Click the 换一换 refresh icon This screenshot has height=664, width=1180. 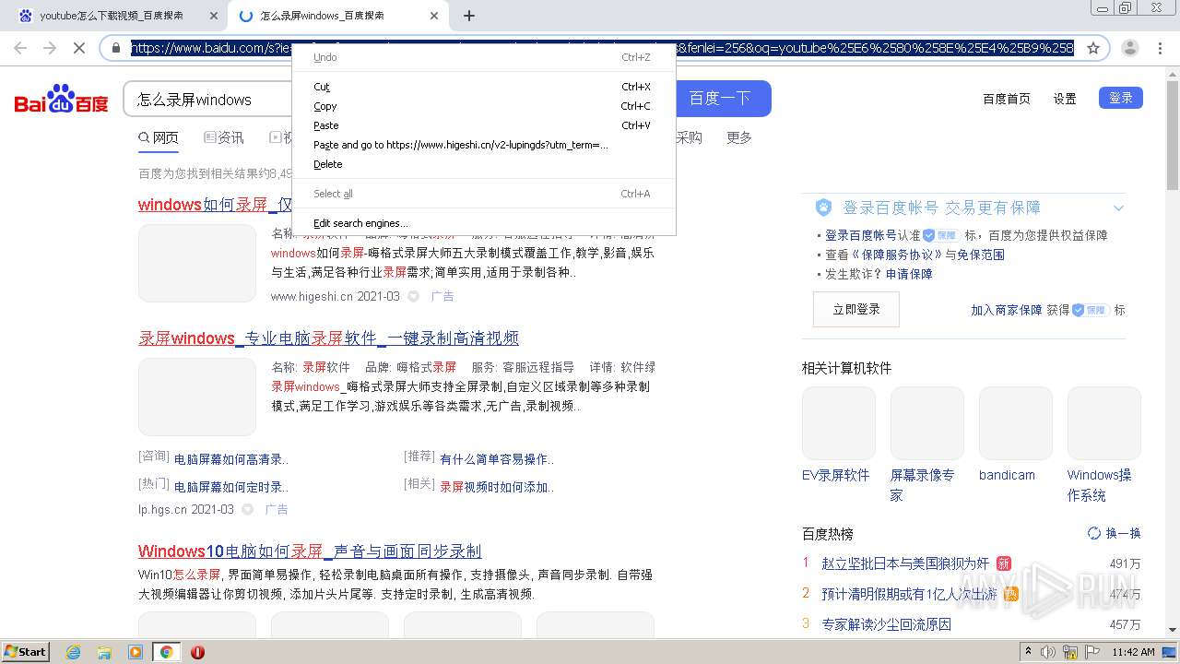click(x=1094, y=533)
